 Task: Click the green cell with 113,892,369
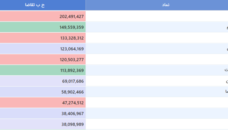43,70
